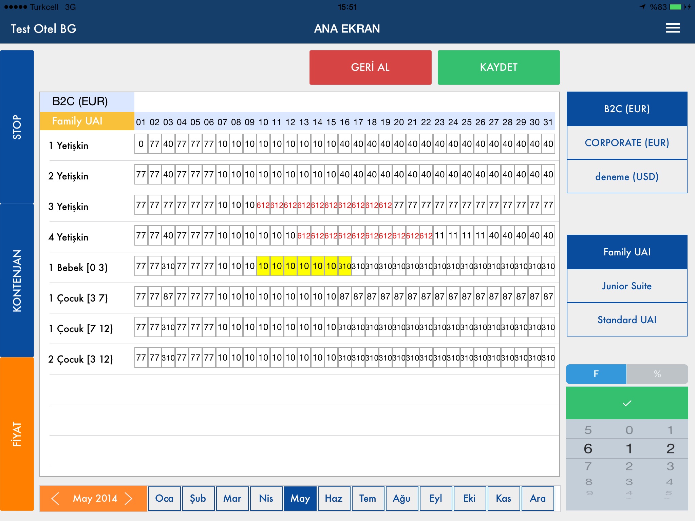Open the KONTENJAN side tab

17,281
